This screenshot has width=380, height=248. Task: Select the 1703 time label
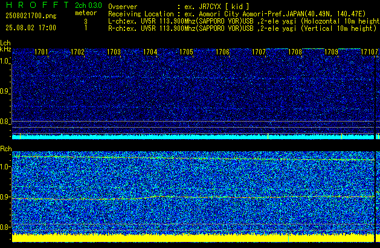pyautogui.click(x=114, y=52)
